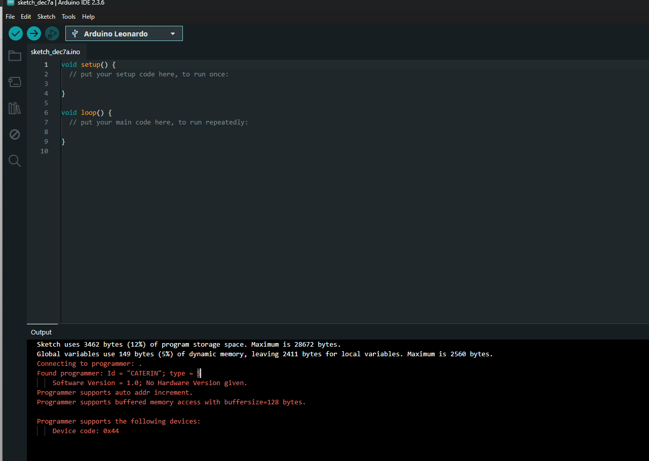Open the Debug sidebar icon
Viewport: 649px width, 461px height.
pos(15,135)
